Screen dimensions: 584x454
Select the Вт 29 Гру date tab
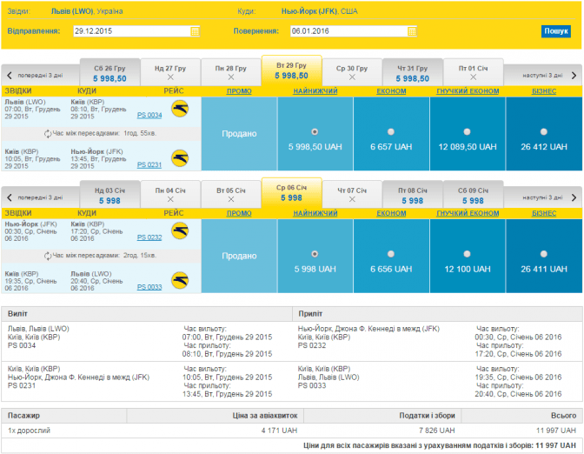[x=292, y=70]
